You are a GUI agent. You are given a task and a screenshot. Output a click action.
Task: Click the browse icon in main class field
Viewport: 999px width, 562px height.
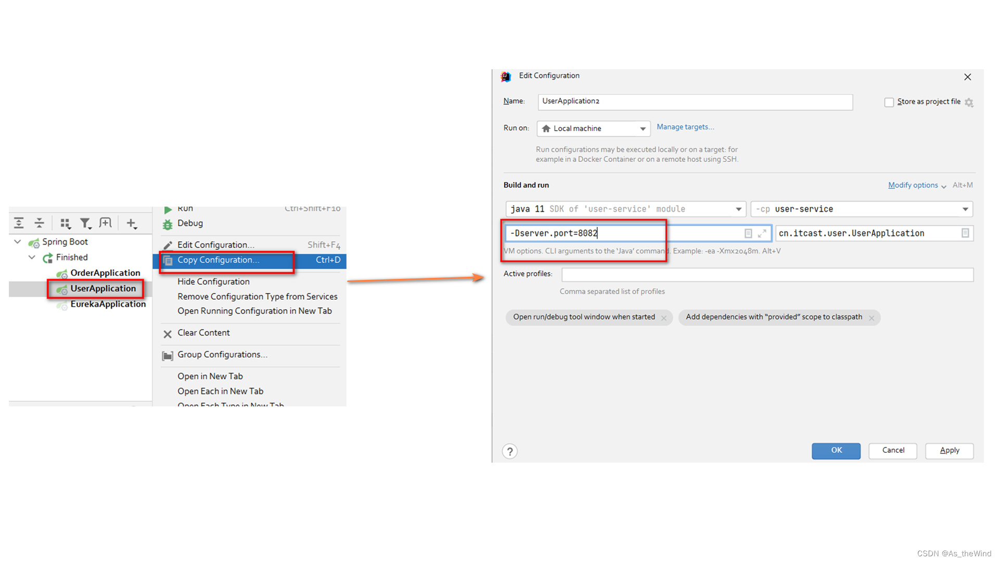(965, 233)
